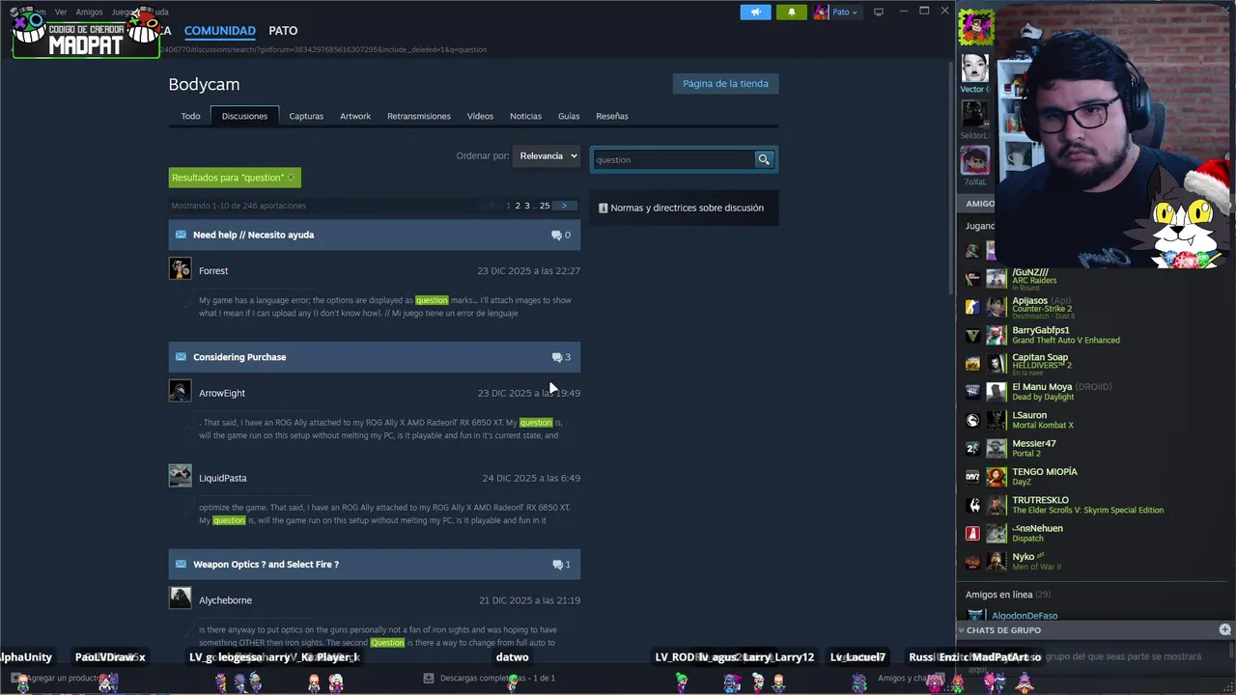The height and width of the screenshot is (695, 1236).
Task: Click the Dead by Daylight icon beside El Manu Moya
Action: 972,392
